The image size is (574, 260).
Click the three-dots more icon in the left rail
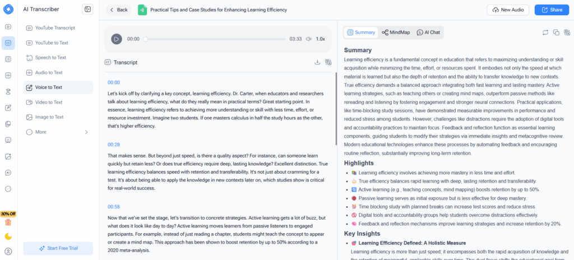point(8,189)
